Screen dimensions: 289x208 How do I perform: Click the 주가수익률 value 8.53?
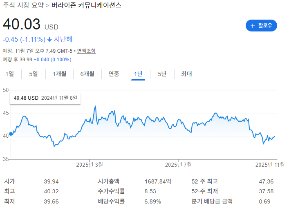150,191
